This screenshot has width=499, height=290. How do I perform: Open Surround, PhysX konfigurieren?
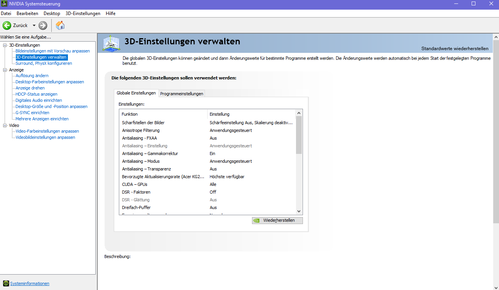[x=44, y=63]
